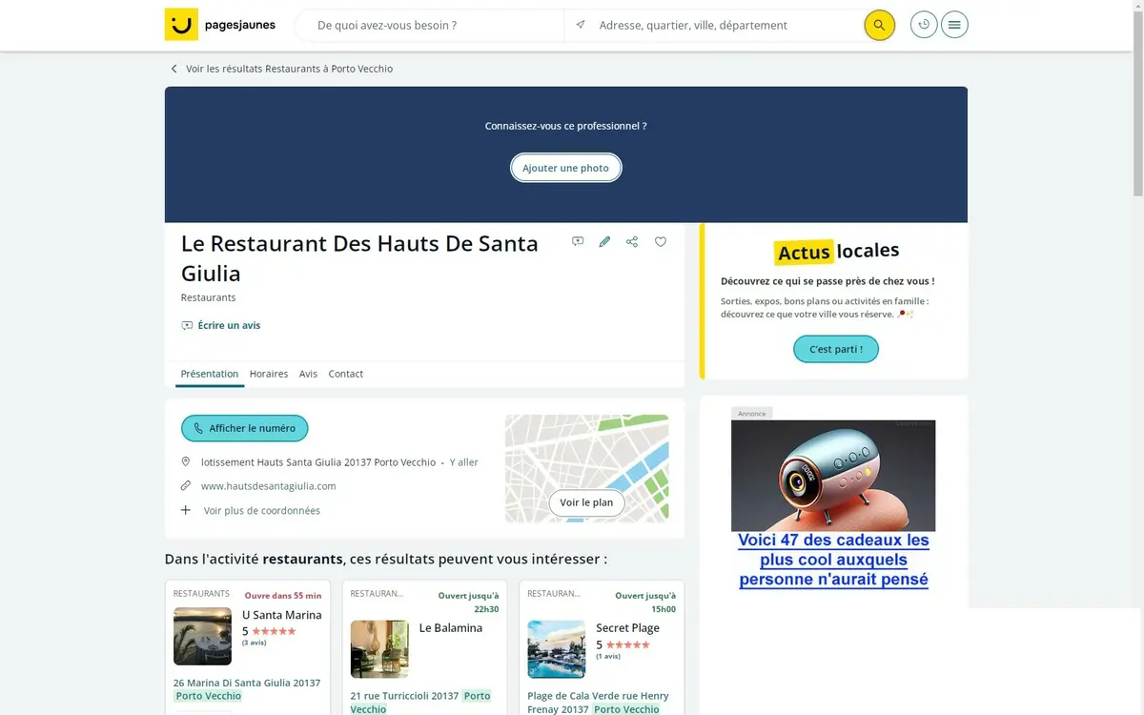Click the Le Balamina title
The height and width of the screenshot is (715, 1144).
click(x=451, y=628)
